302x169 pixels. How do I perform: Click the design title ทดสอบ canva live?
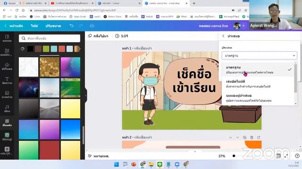pos(213,26)
